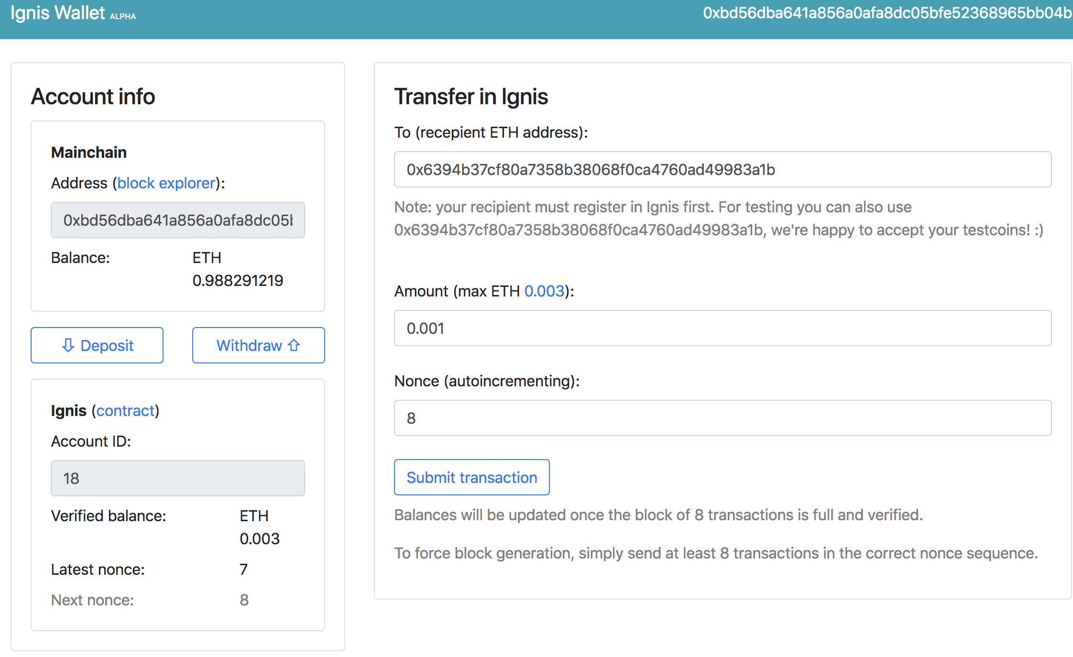The image size is (1073, 657).
Task: Click the up-arrow icon on Withdraw button
Action: coord(294,345)
